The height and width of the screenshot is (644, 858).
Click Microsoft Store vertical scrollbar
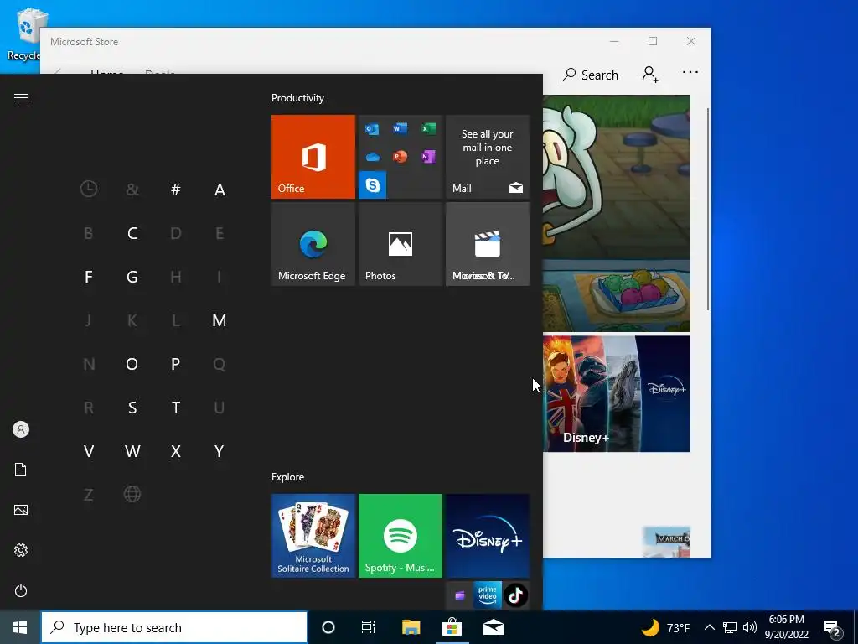[x=708, y=209]
